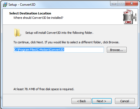Image resolution: width=140 pixels, height=109 pixels.
Task: Click the To continue, click Next instruction
Action: (66, 42)
